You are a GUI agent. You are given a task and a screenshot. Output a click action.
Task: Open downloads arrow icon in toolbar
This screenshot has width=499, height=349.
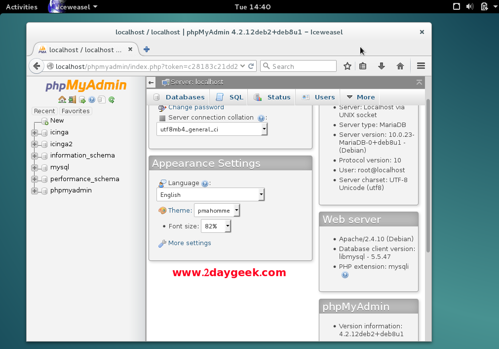(x=381, y=66)
